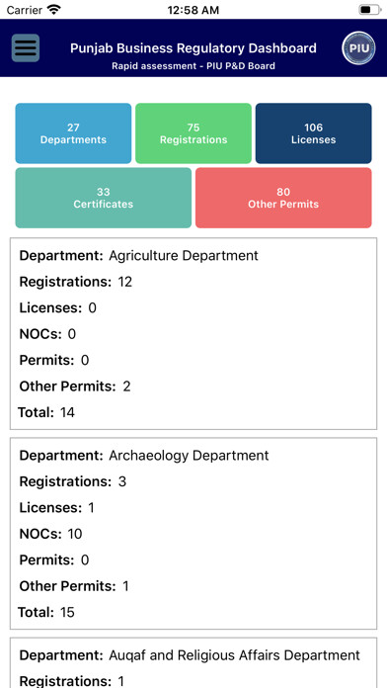Open the hamburger menu
Image resolution: width=387 pixels, height=688 pixels.
(26, 47)
